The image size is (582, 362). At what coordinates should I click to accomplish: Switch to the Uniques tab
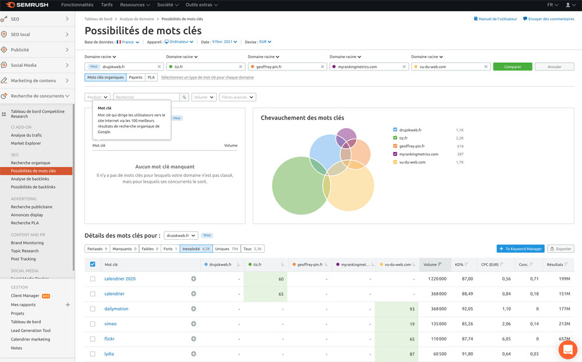(226, 249)
